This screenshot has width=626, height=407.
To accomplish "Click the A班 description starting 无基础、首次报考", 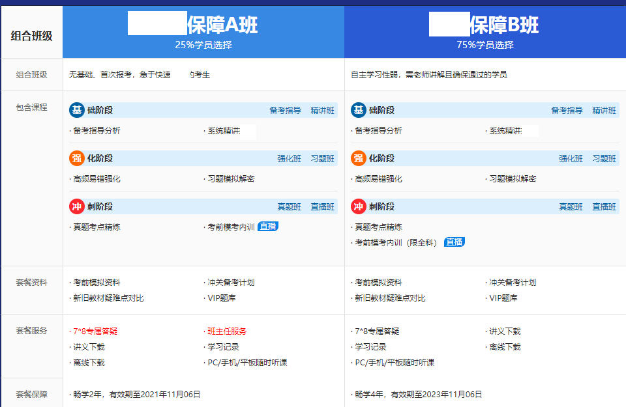I will tap(140, 74).
